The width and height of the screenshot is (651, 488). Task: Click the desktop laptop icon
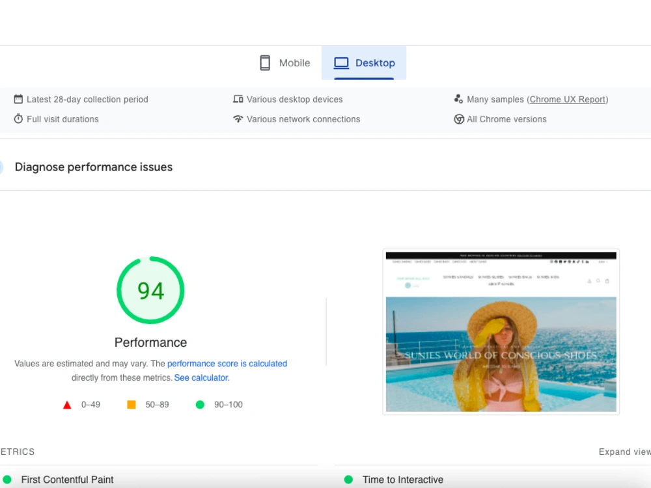(x=341, y=63)
